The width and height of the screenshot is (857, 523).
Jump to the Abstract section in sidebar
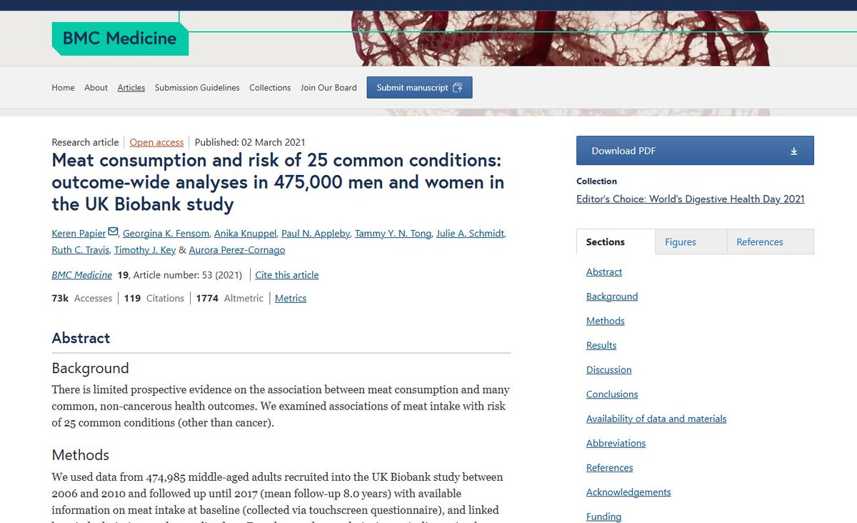[604, 272]
